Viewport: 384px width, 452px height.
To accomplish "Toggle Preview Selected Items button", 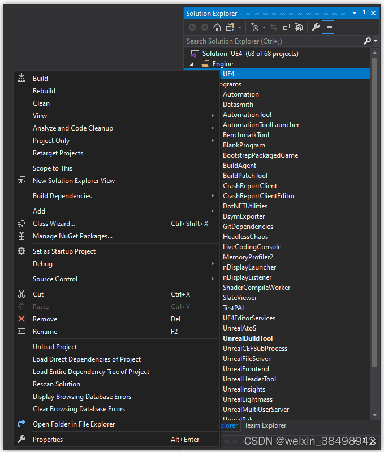I will (328, 27).
